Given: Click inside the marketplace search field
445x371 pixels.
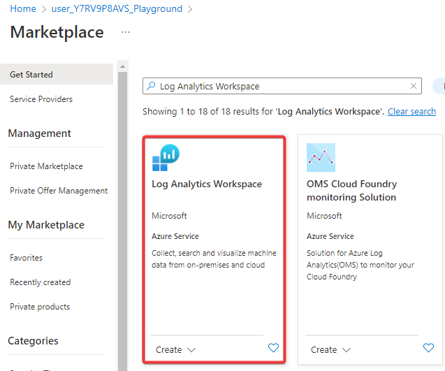Looking at the screenshot, I should (x=279, y=86).
